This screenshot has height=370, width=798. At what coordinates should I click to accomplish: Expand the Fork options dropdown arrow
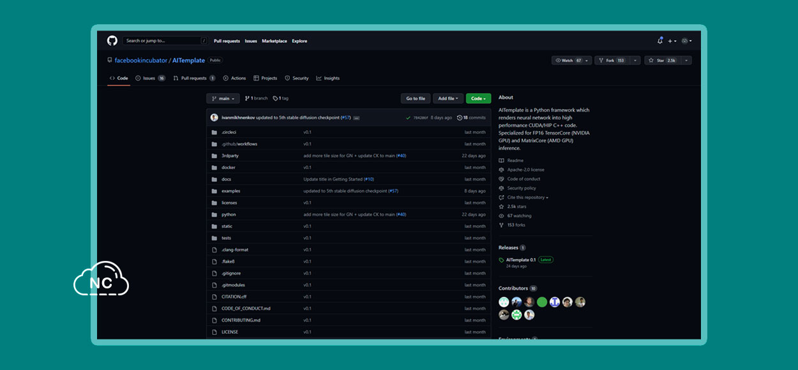pyautogui.click(x=635, y=61)
